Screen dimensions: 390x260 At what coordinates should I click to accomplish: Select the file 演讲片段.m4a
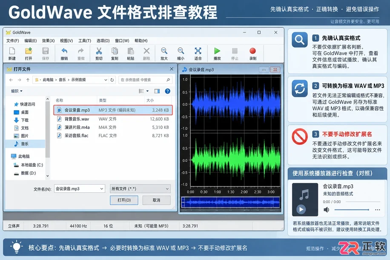113,127
